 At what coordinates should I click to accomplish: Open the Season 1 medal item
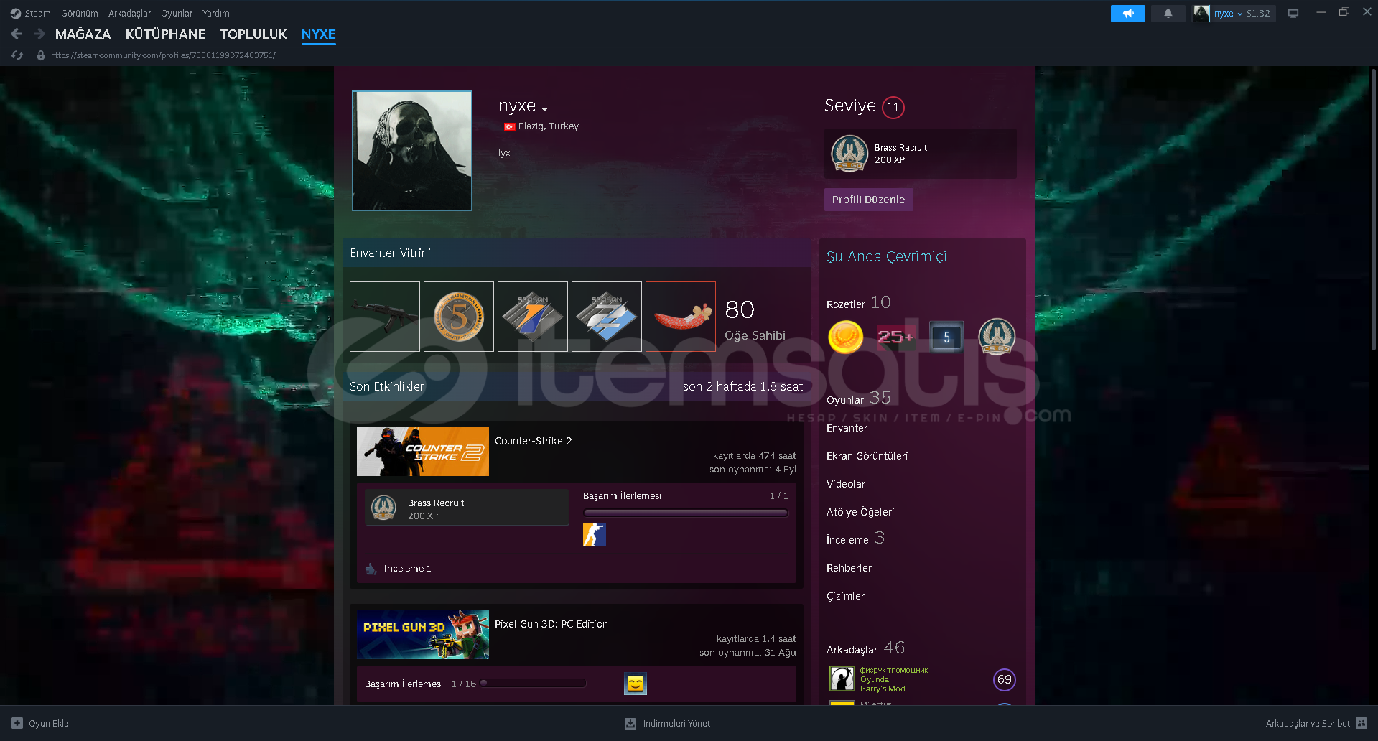[x=533, y=317]
